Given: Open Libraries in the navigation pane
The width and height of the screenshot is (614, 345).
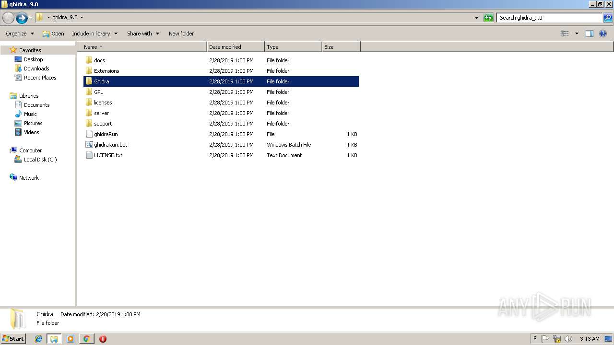Looking at the screenshot, I should click(29, 96).
